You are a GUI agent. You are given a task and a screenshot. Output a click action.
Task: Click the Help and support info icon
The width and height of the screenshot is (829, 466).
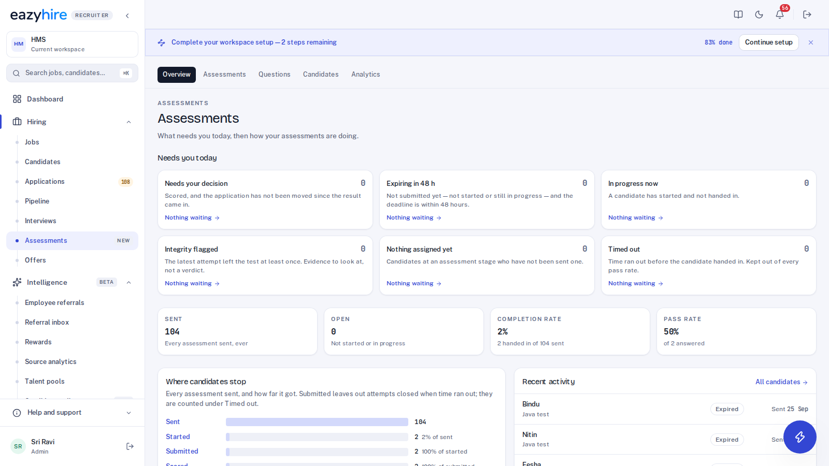[17, 413]
